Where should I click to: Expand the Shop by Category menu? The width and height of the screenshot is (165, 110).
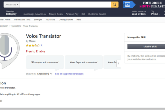tap(12, 13)
